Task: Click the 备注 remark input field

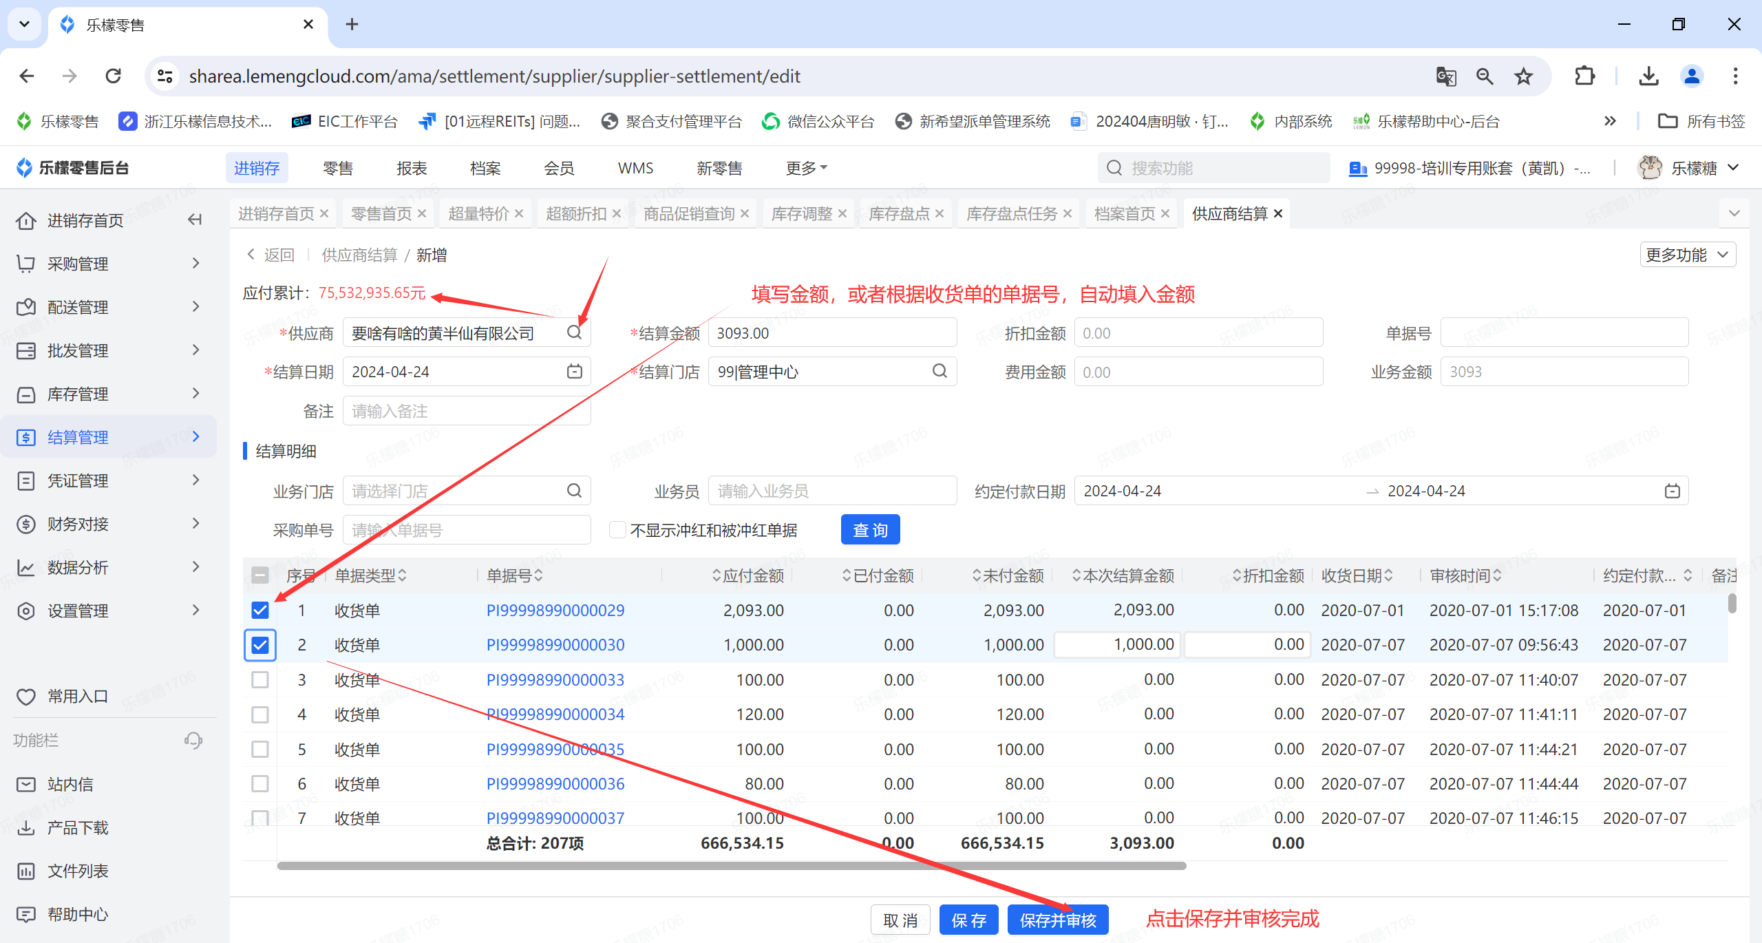Action: click(467, 411)
